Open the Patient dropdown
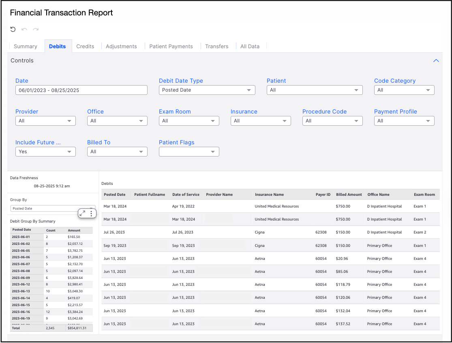Image resolution: width=452 pixels, height=343 pixels. [315, 90]
